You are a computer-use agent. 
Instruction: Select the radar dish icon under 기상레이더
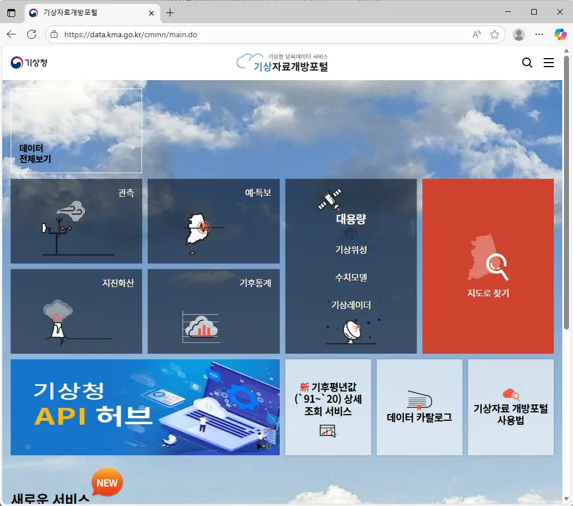(x=351, y=331)
